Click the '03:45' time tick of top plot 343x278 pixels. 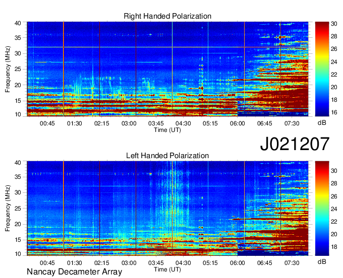[x=156, y=123]
